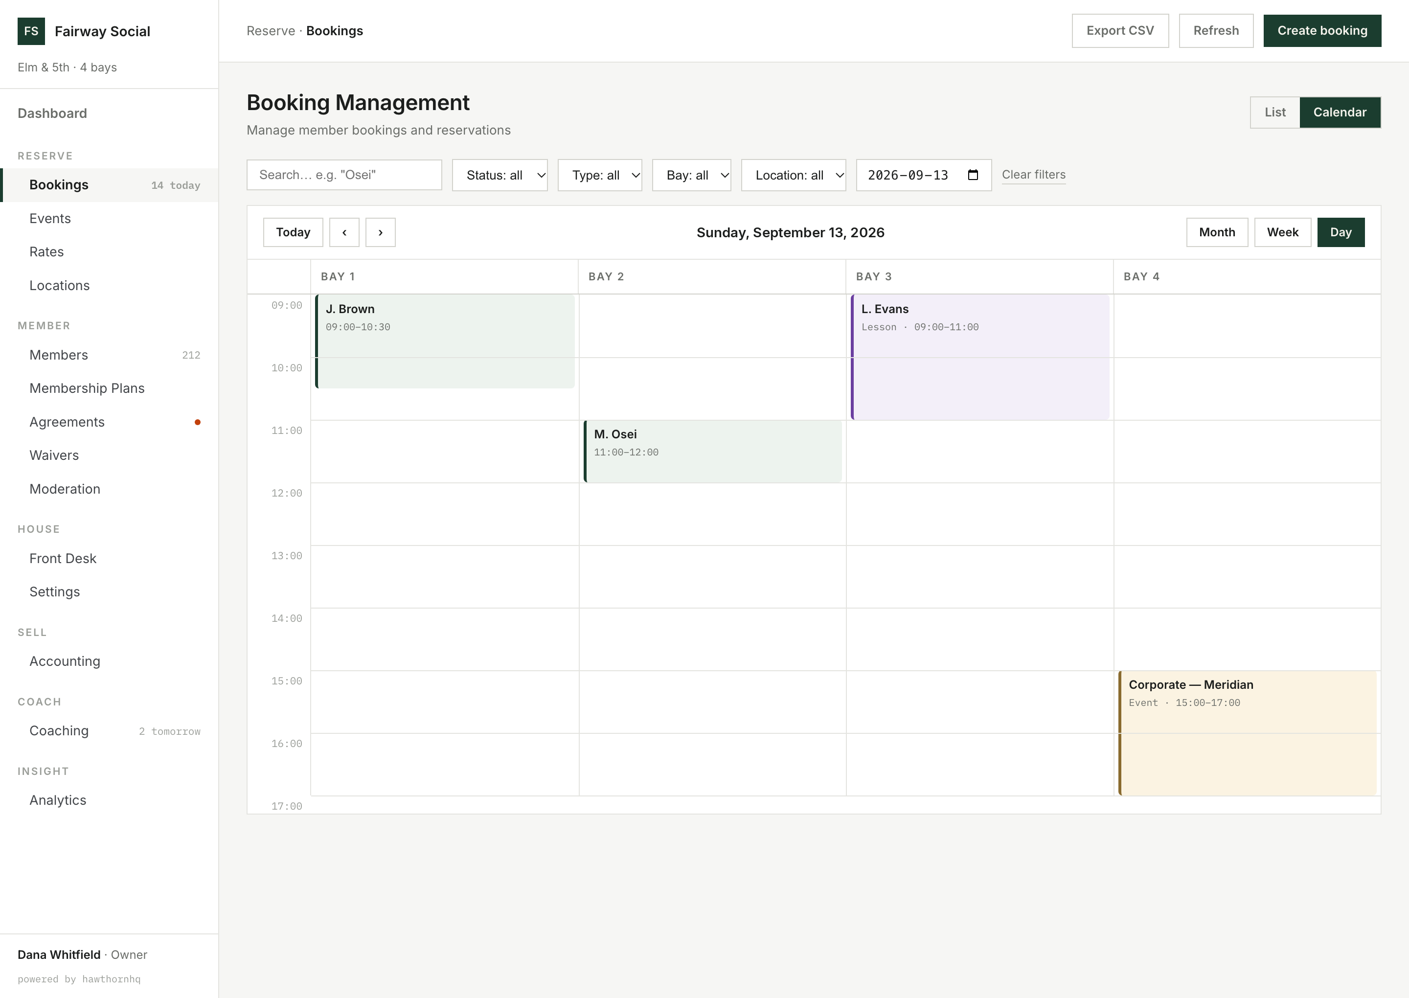
Task: Select Day calendar range
Action: [x=1341, y=232]
